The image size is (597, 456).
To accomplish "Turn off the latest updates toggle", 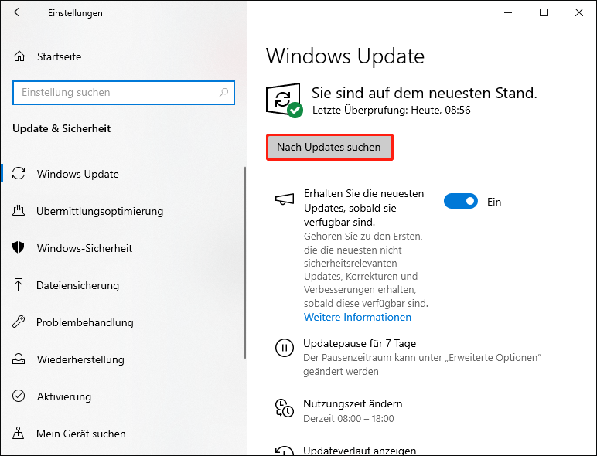I will tap(460, 201).
